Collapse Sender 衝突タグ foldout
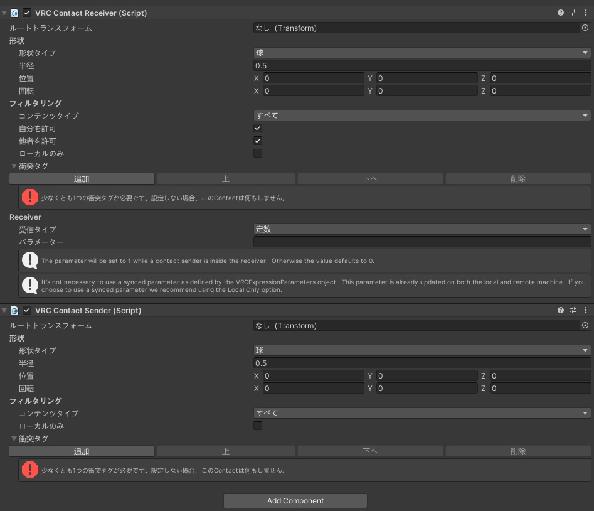The image size is (594, 511). point(14,439)
